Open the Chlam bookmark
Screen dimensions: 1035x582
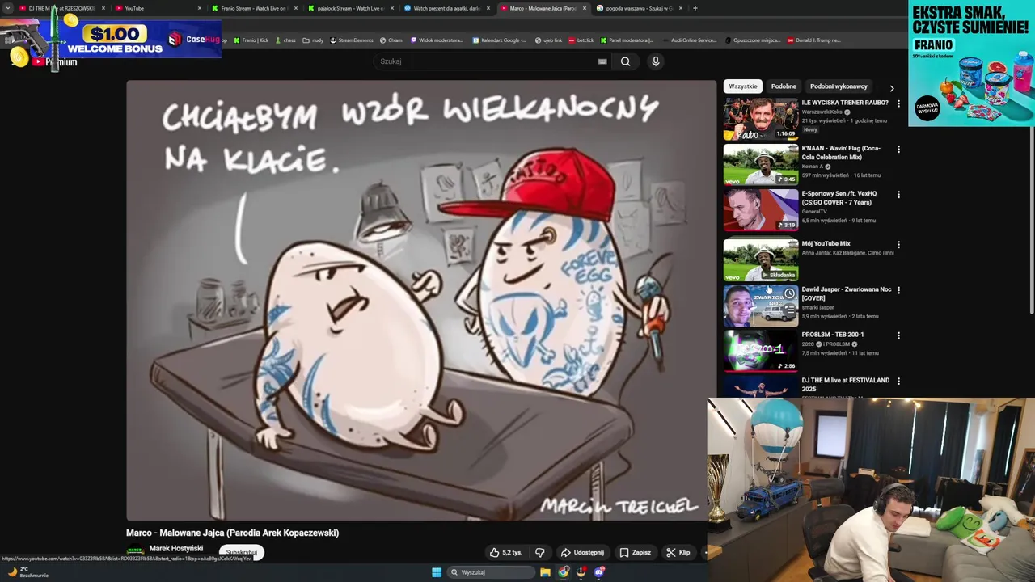391,40
